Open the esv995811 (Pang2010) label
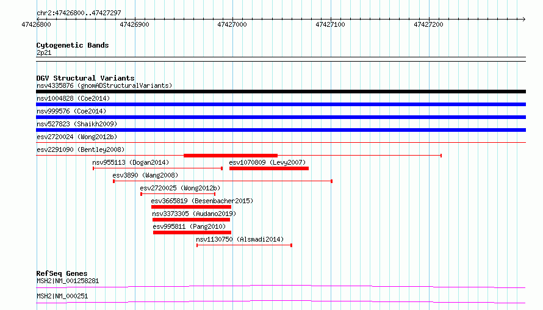Screen dimensions: 543x310 (189, 226)
